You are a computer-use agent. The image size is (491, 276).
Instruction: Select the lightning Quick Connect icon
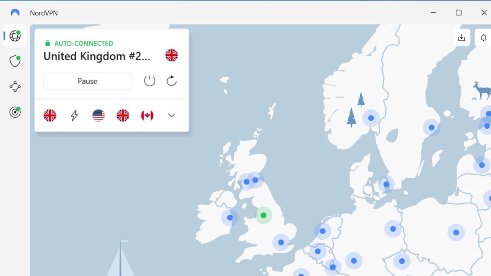pos(74,115)
